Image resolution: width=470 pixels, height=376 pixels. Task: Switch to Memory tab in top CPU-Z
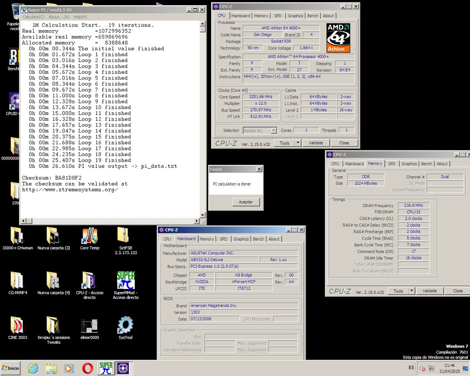click(261, 16)
